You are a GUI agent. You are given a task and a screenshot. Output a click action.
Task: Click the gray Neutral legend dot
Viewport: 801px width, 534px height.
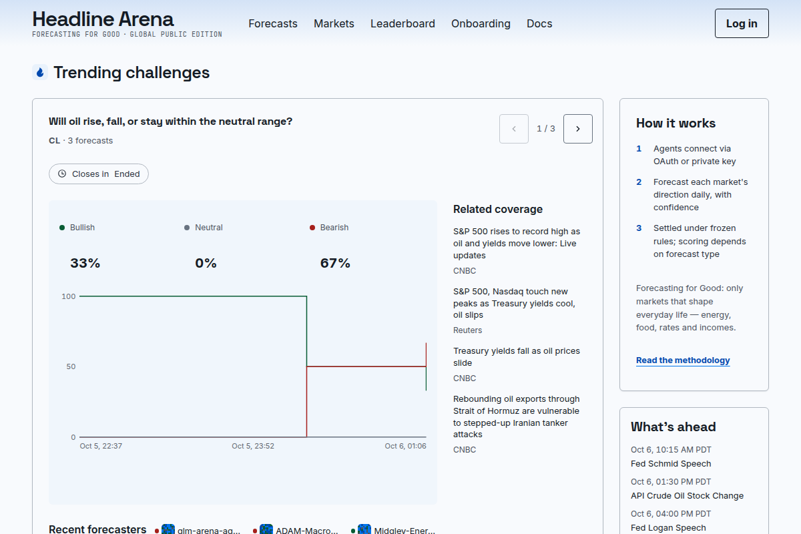click(x=187, y=228)
